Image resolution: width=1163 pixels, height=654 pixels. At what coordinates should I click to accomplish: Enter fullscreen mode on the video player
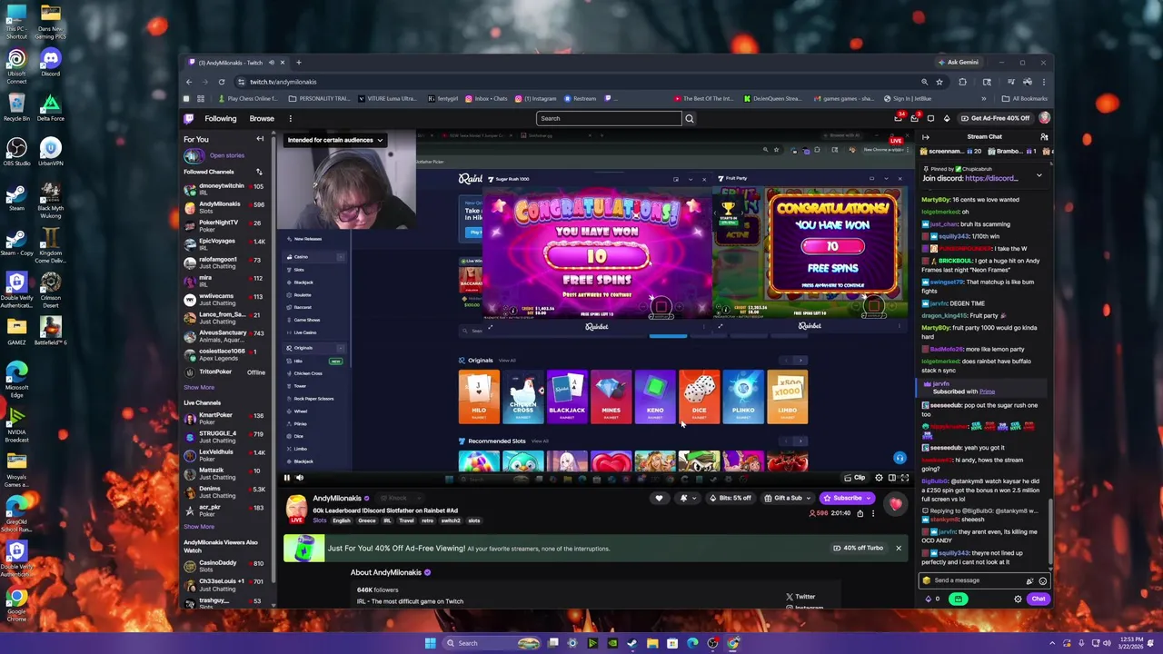point(904,478)
